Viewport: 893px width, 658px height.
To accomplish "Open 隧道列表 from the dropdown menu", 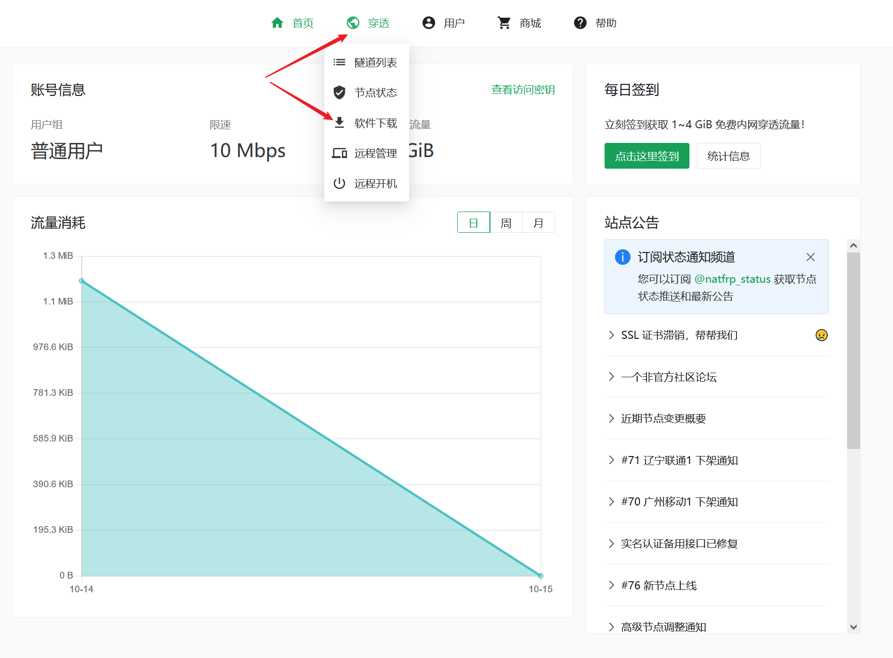I will click(x=375, y=62).
